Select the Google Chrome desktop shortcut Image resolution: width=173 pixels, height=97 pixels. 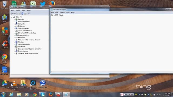coord(5,59)
